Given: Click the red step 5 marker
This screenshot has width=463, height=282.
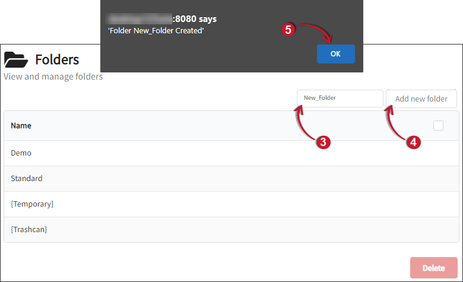Looking at the screenshot, I should point(288,30).
